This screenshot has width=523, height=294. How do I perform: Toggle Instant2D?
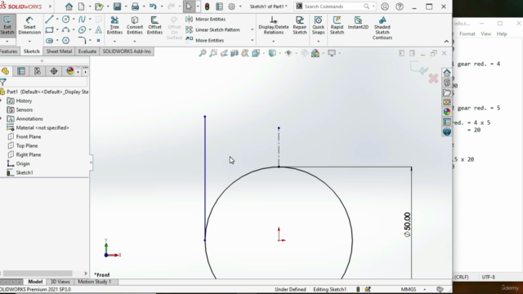pos(358,23)
